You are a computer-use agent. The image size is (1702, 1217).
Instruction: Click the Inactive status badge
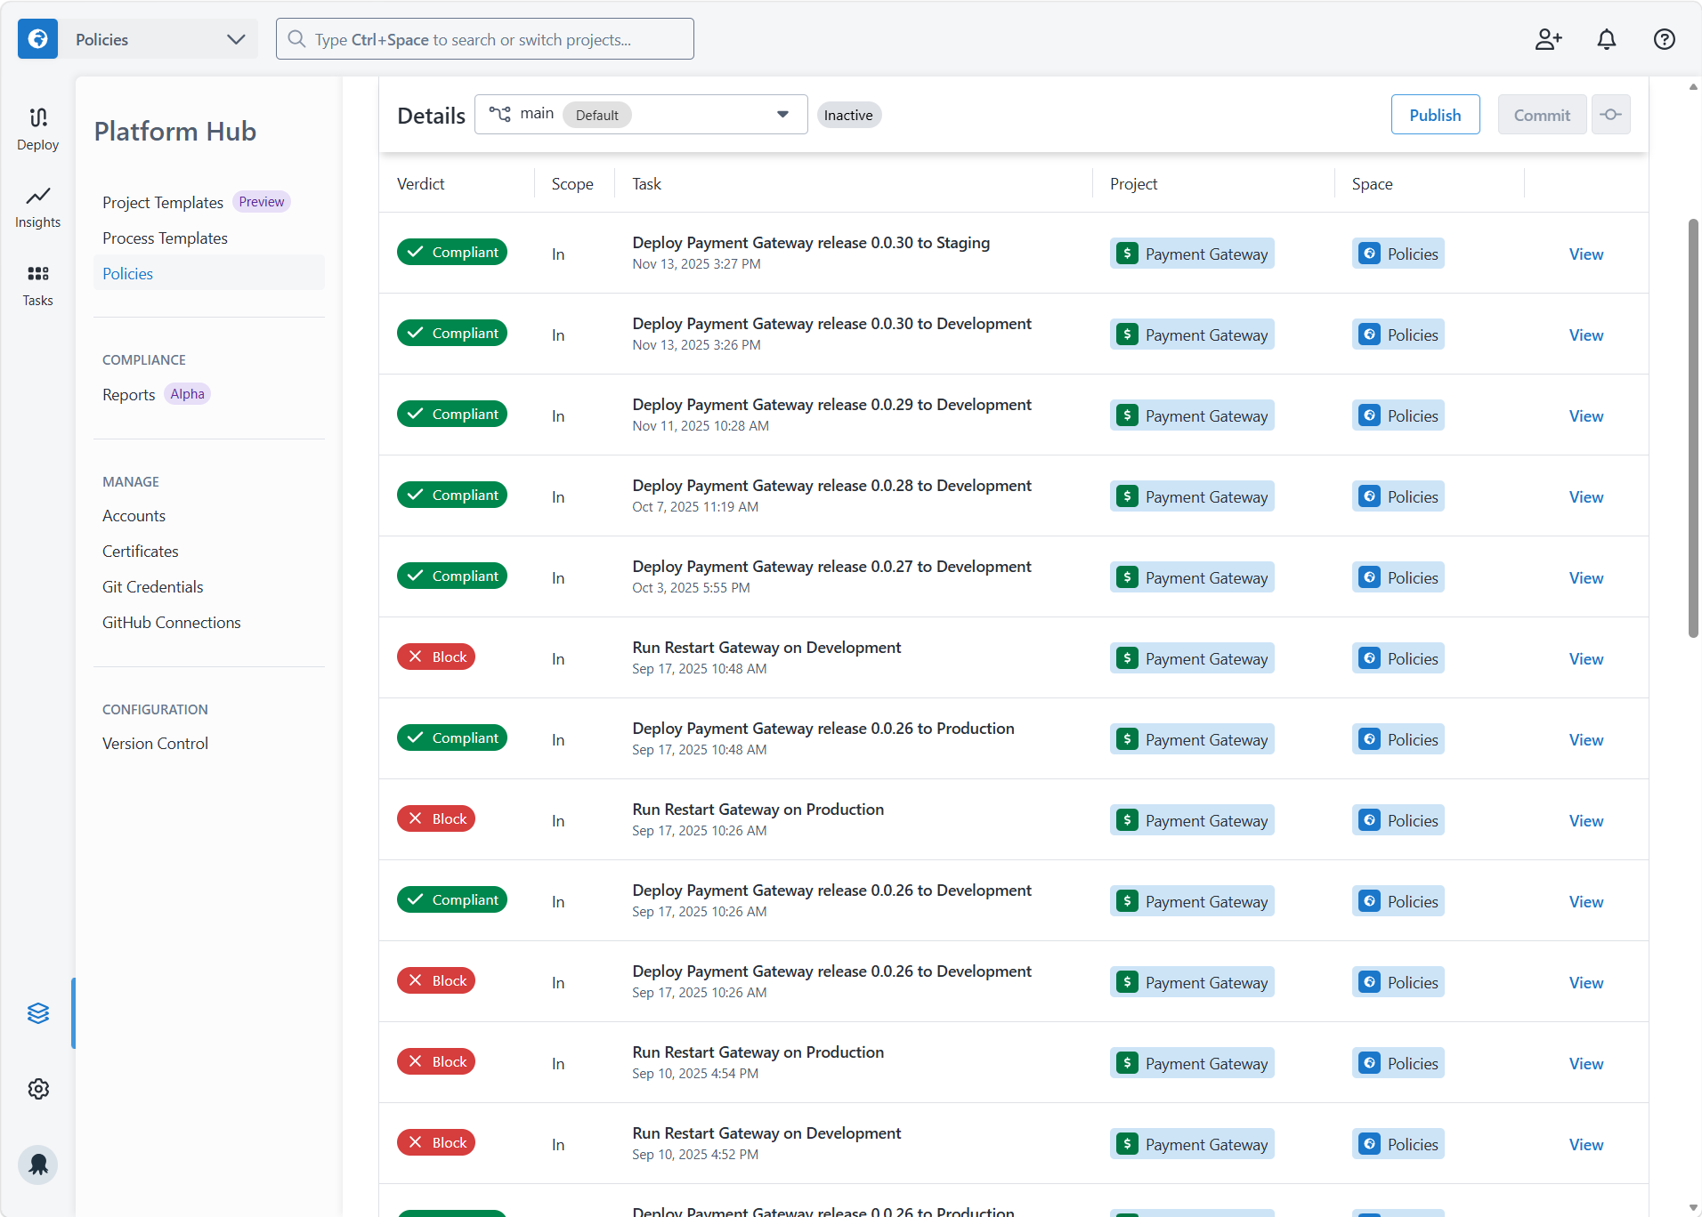[x=848, y=115]
